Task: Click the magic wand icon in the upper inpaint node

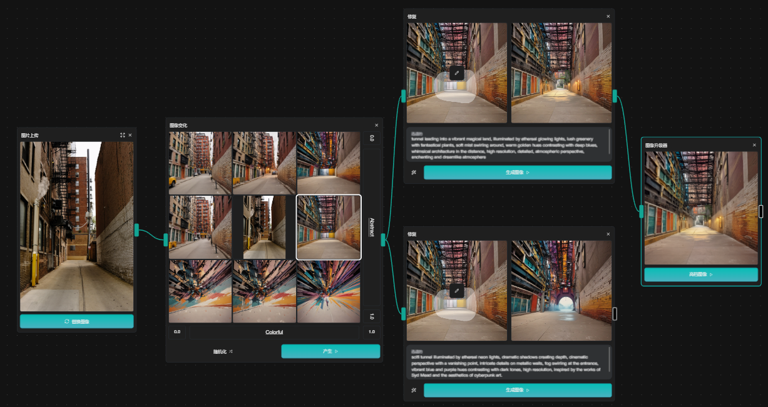Action: pyautogui.click(x=414, y=173)
